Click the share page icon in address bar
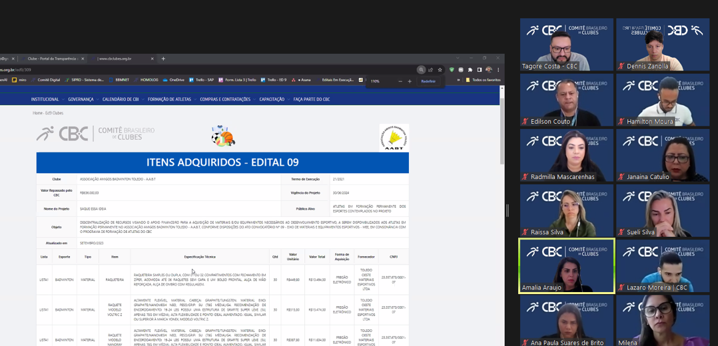Screen dimensions: 718x346 tap(430, 70)
